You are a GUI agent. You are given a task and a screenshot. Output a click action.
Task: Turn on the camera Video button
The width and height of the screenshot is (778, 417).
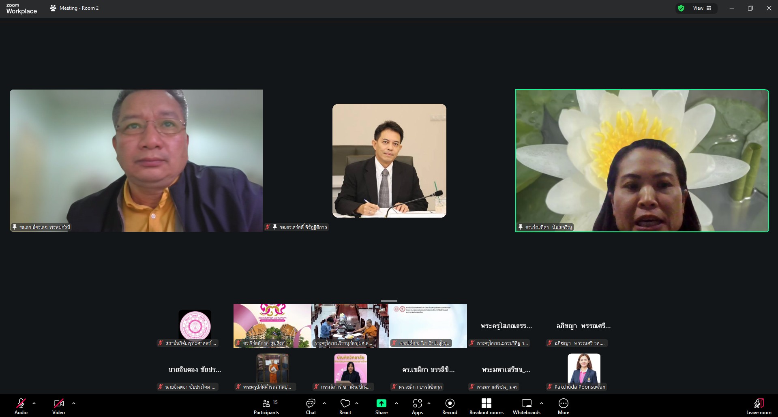[58, 406]
